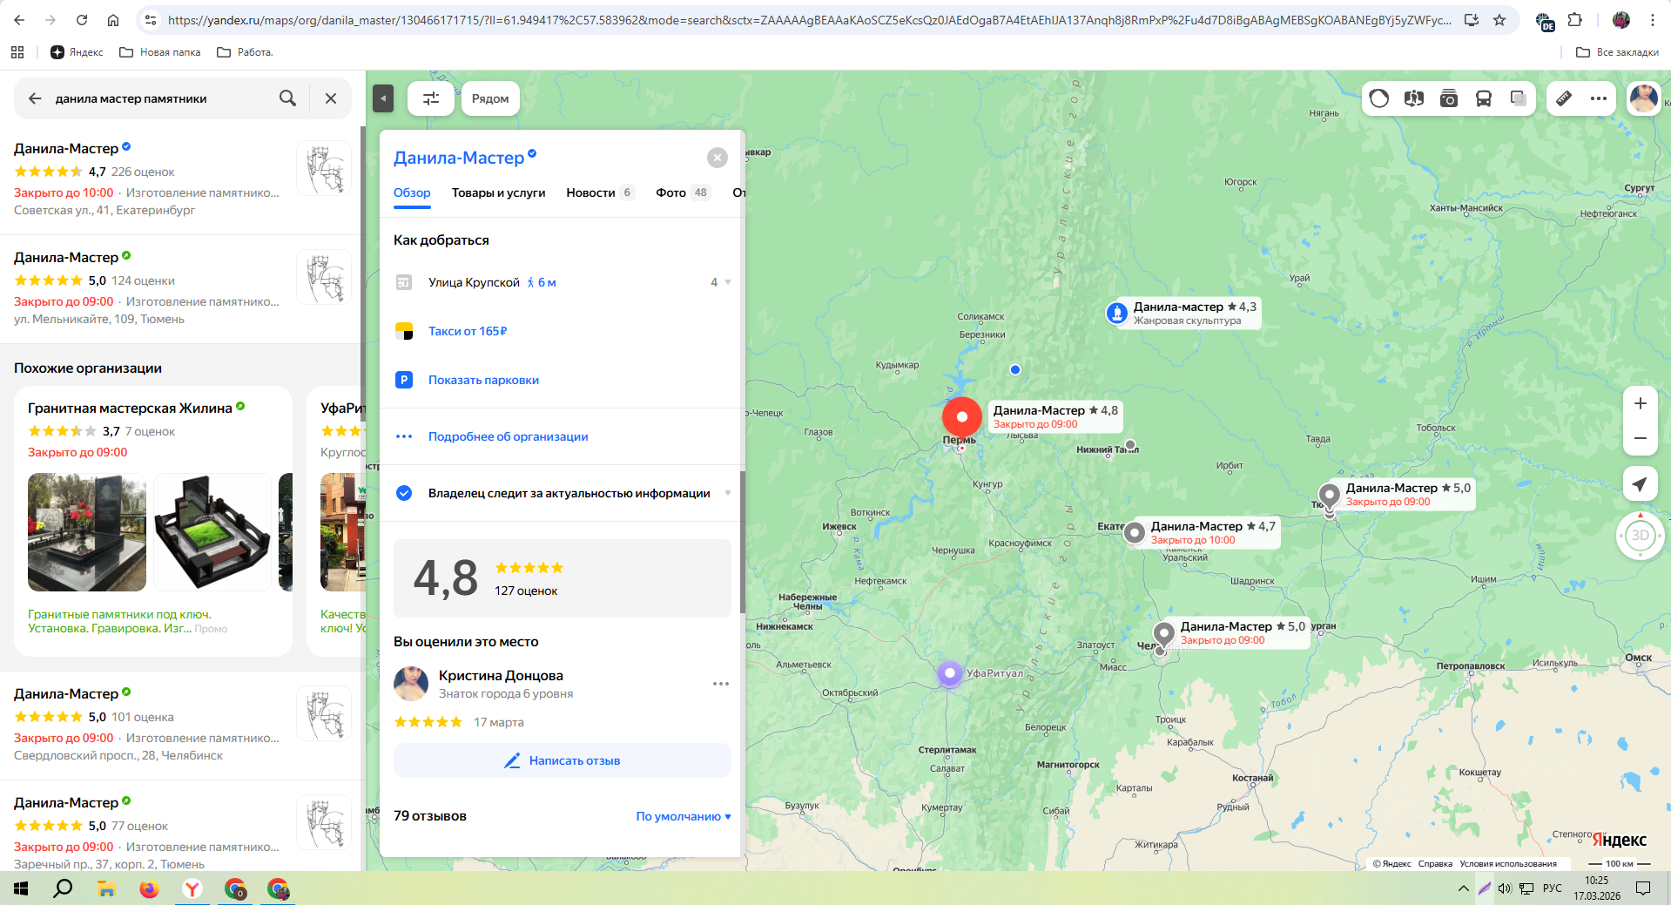
Task: Launch Firefox from the taskbar
Action: pyautogui.click(x=150, y=888)
